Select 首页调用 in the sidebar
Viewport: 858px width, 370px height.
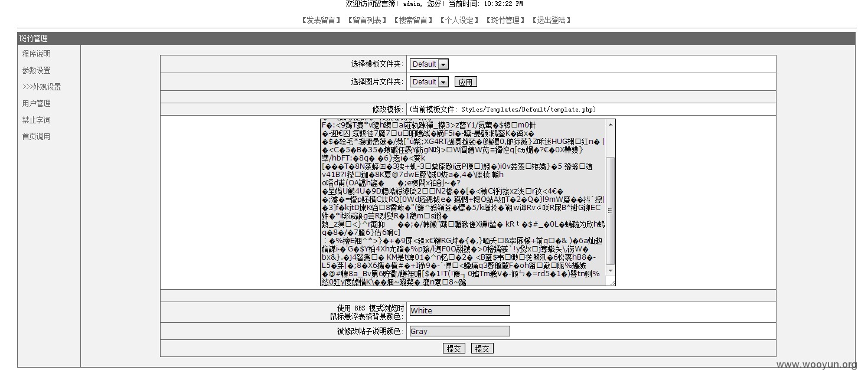(x=37, y=136)
